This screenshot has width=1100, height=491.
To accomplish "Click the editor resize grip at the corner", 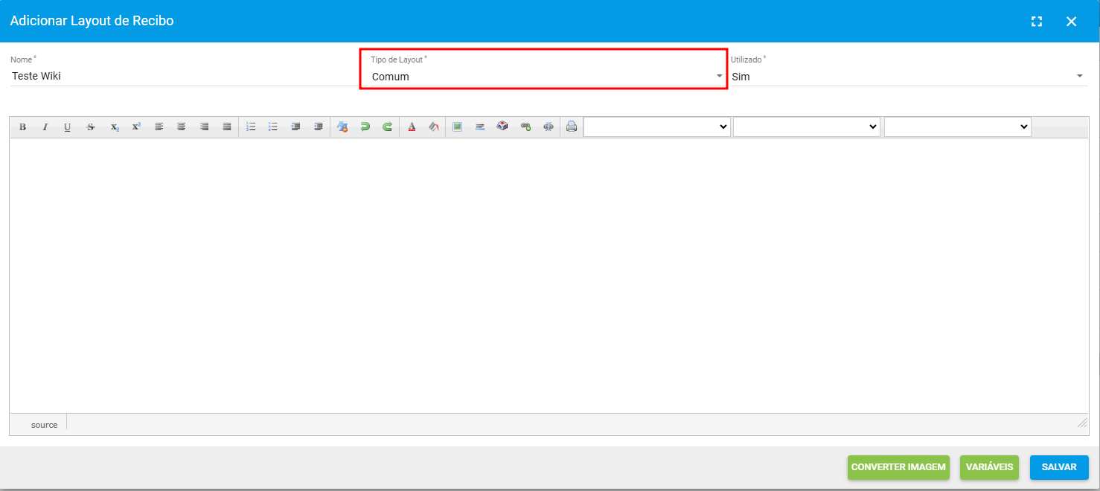I will 1082,423.
